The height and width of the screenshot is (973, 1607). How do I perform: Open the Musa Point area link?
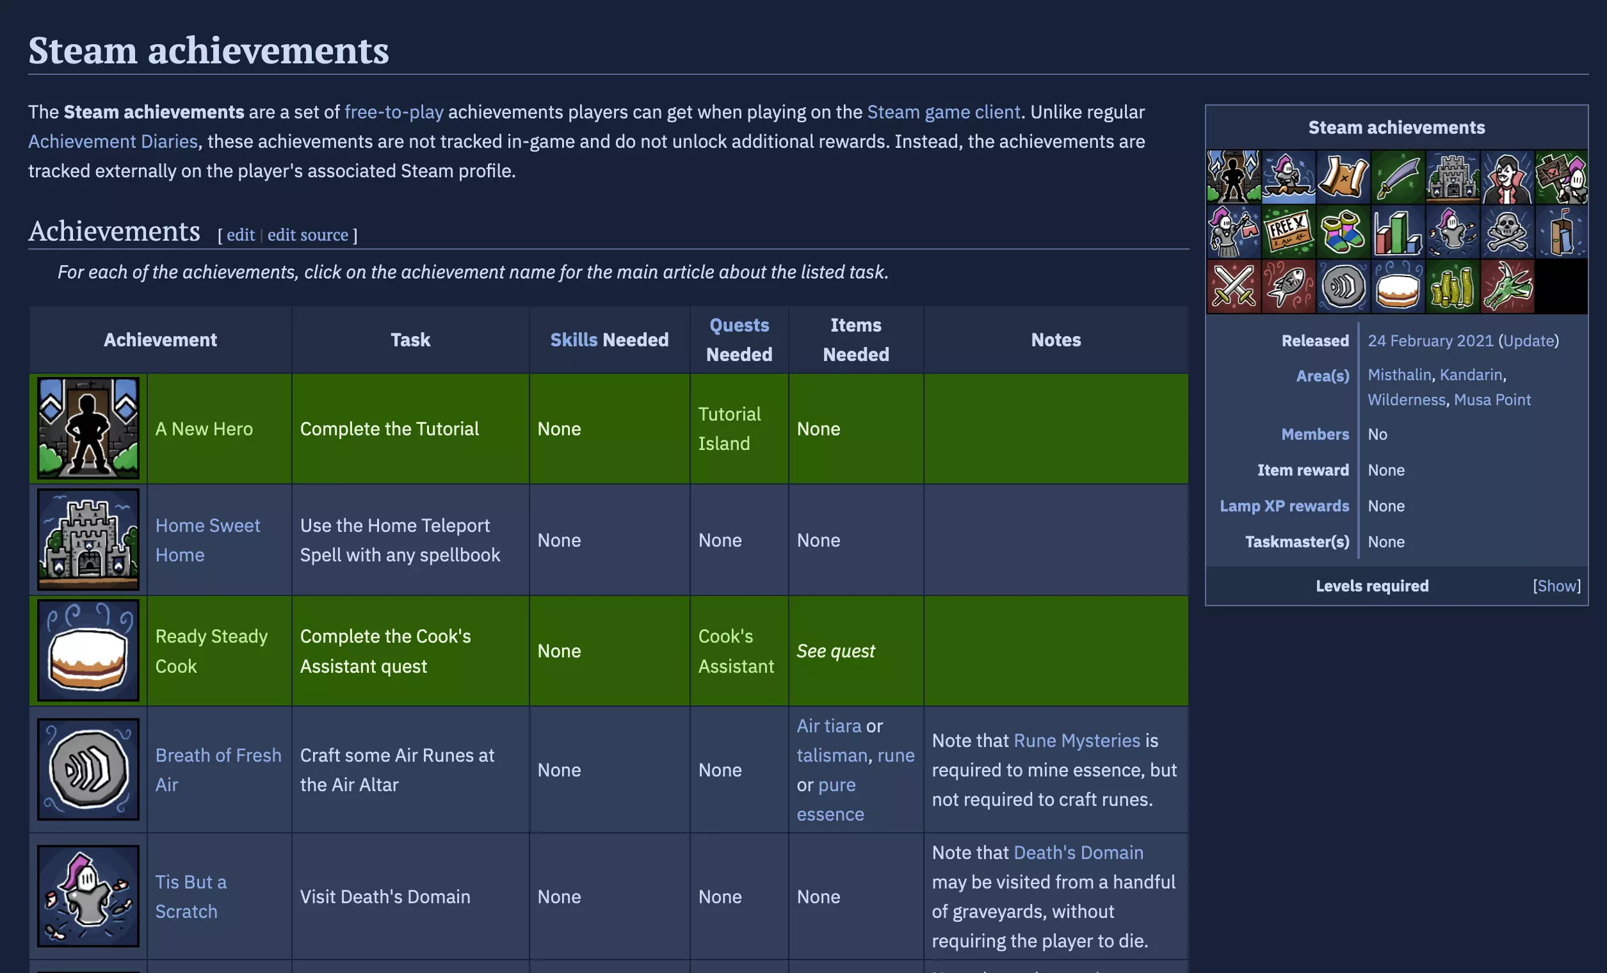pyautogui.click(x=1492, y=399)
